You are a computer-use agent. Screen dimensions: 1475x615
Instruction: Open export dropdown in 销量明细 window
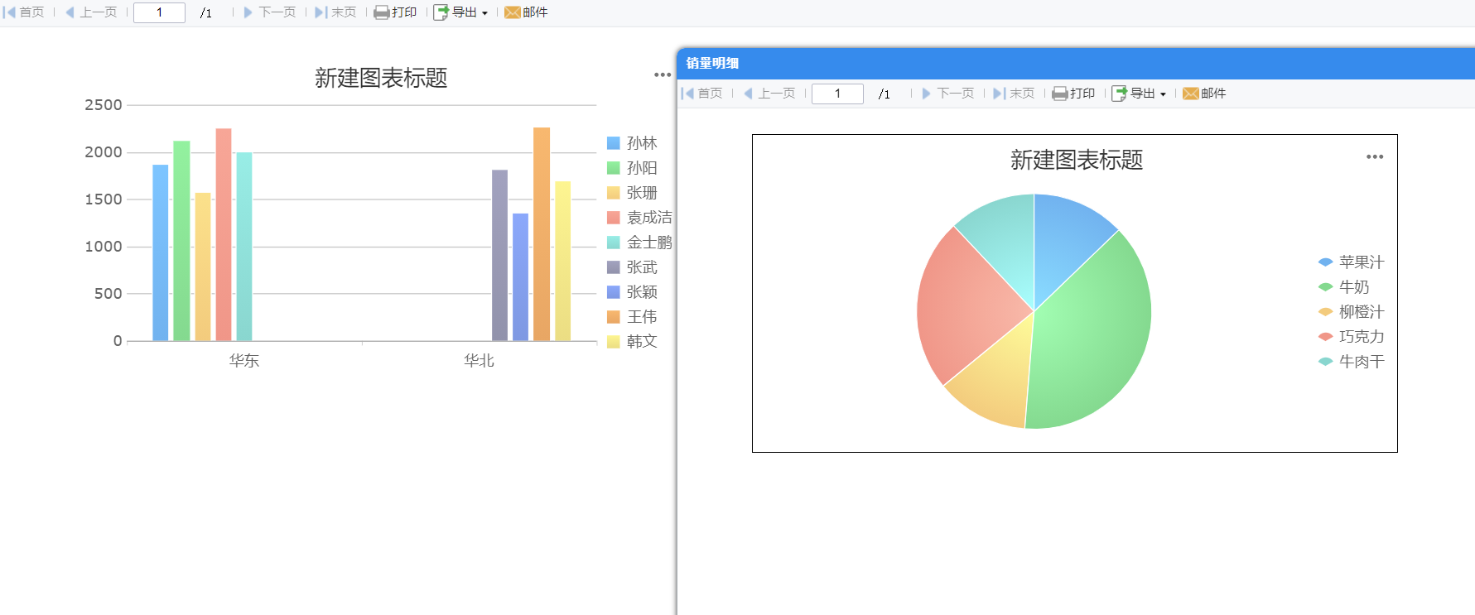coord(1139,94)
